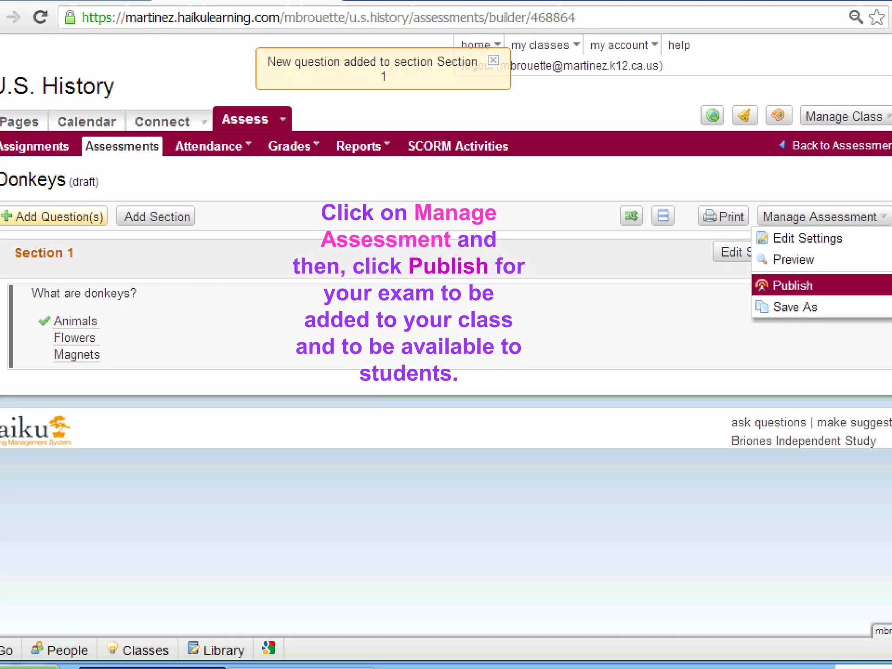Click the Section 1 heading

click(44, 253)
